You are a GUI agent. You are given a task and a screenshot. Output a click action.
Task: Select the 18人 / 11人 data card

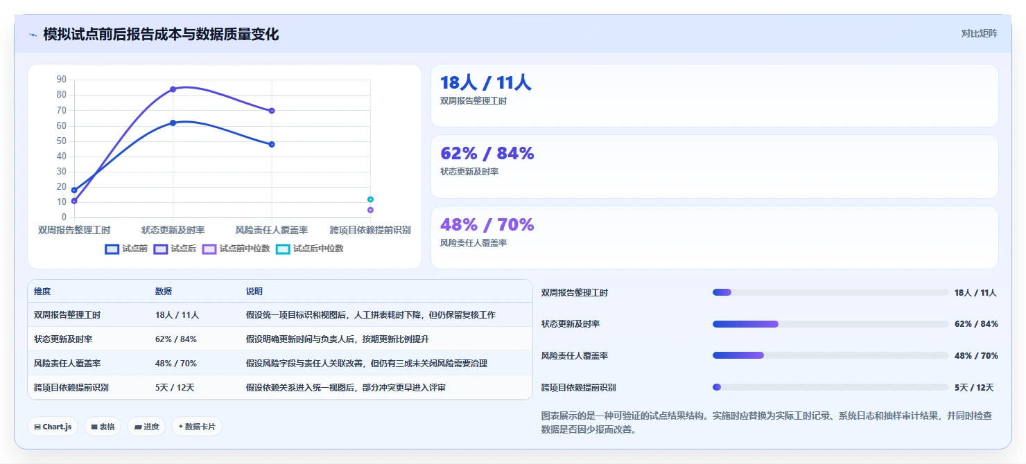click(x=715, y=96)
